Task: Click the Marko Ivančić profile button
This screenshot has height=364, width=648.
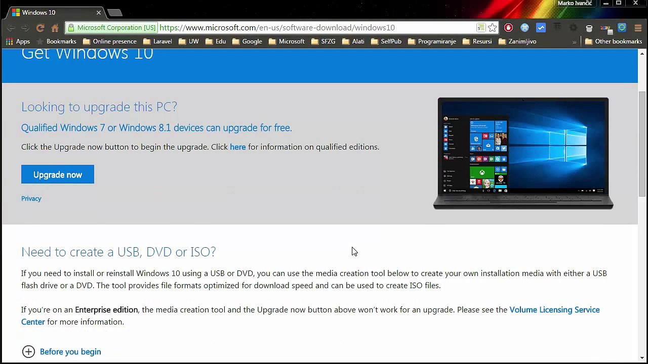Action: pos(575,4)
